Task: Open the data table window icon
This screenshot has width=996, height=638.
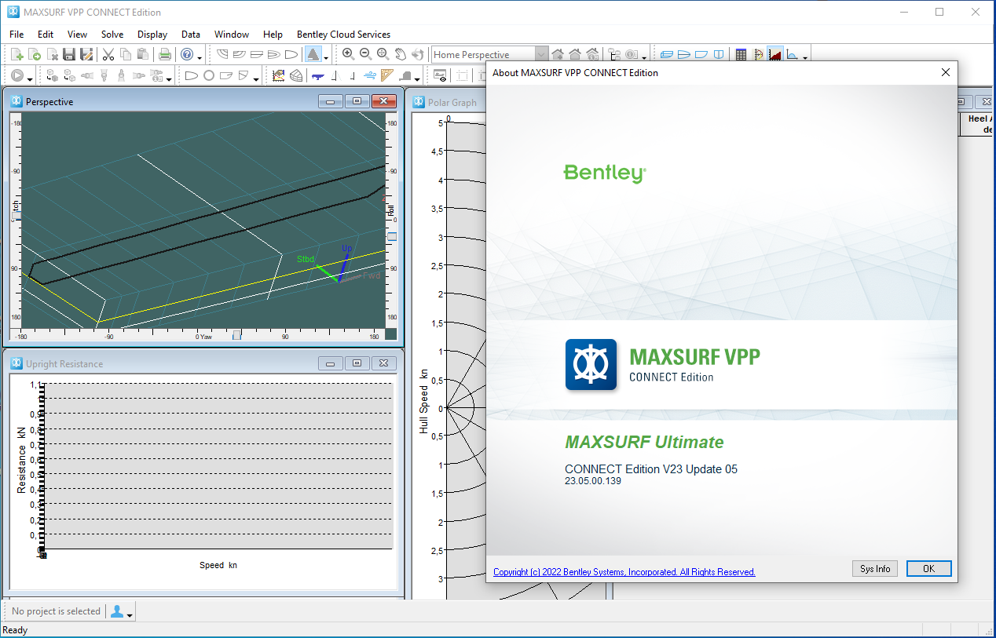Action: 741,54
